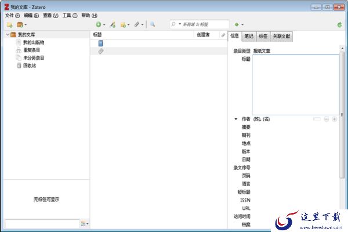Click in the 标题 text area
Image resolution: width=348 pixels, height=232 pixels.
tap(296, 85)
